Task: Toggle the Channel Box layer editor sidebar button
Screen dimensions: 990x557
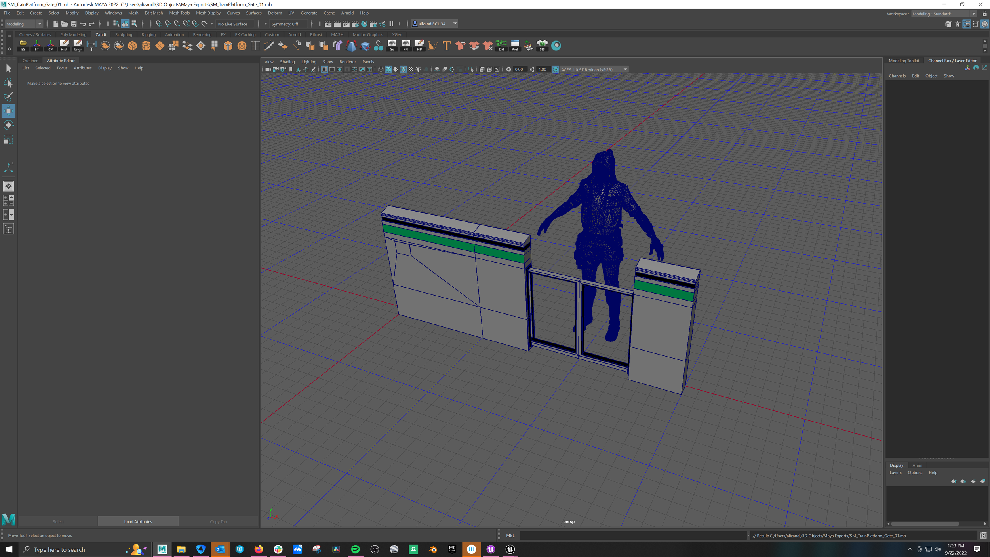Action: click(985, 24)
